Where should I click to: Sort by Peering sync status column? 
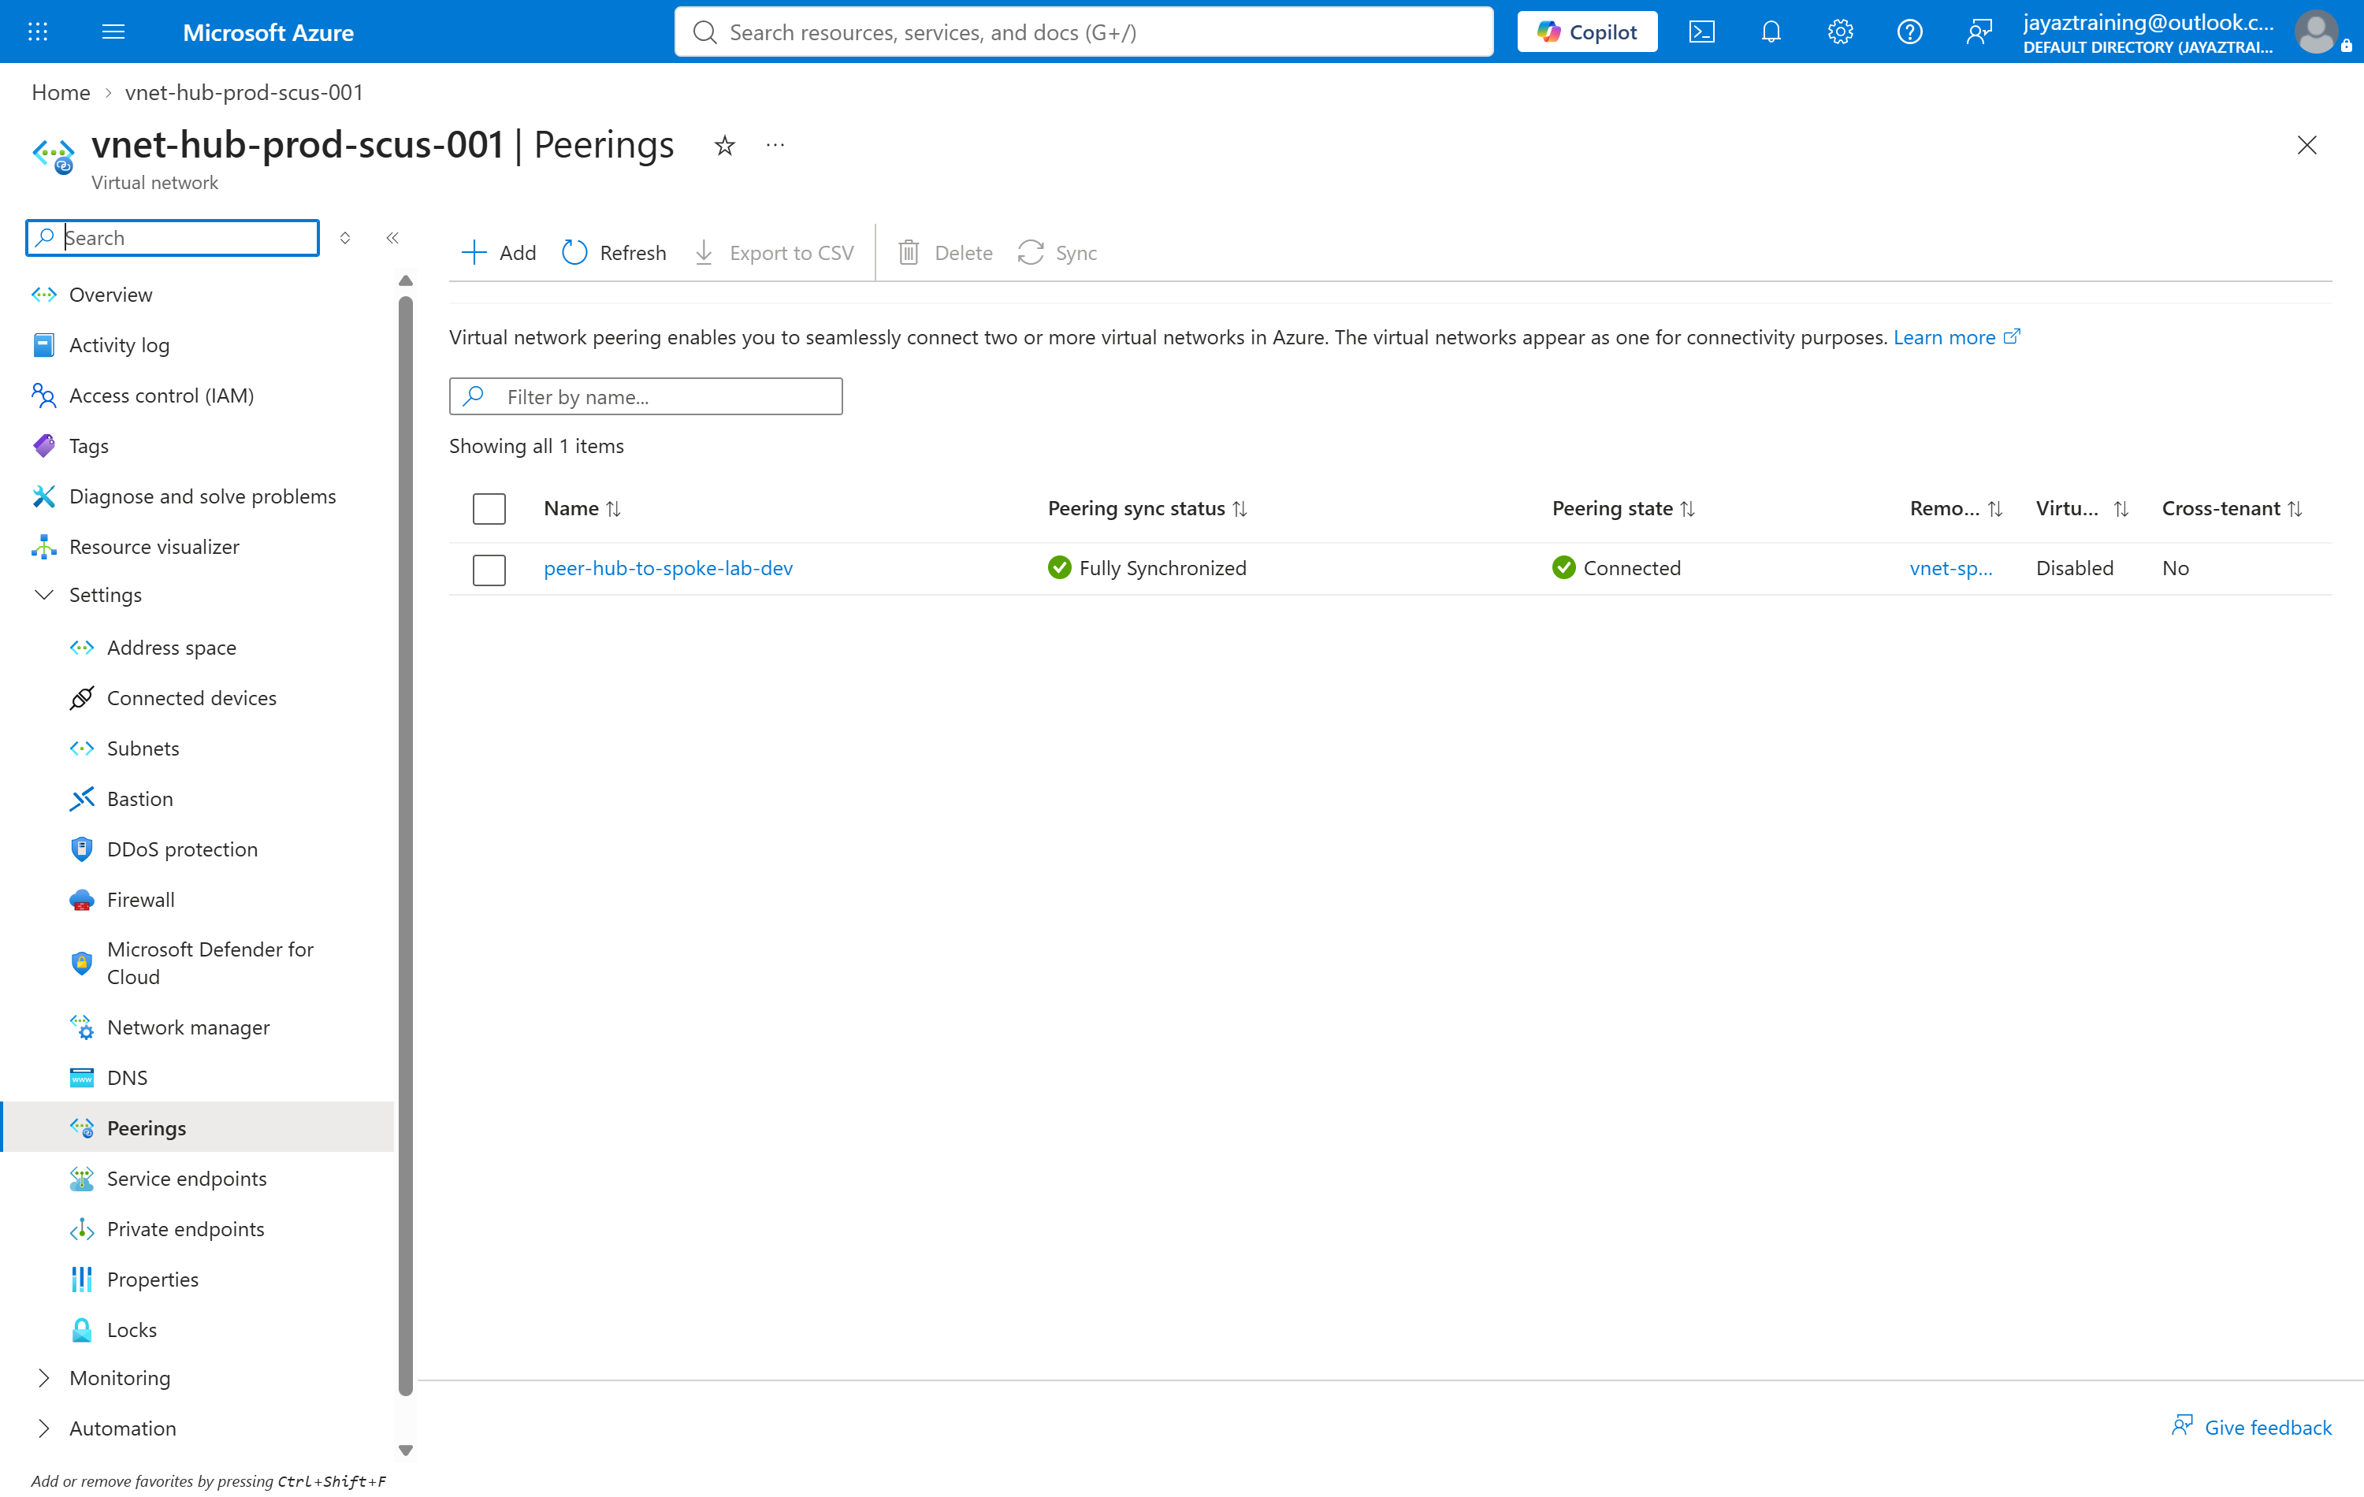tap(1147, 508)
